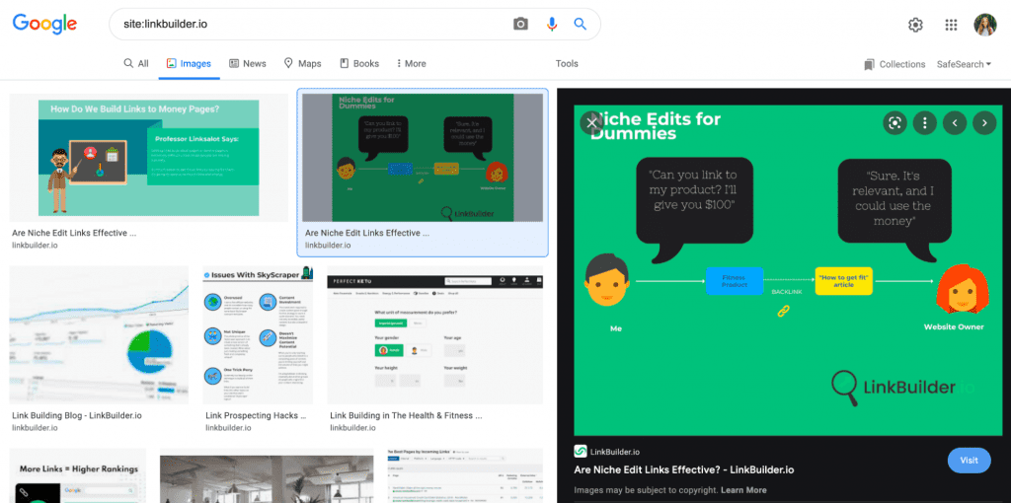The image size is (1011, 503).
Task: Open the blurred analytics pie chart thumbnail
Action: coord(99,335)
